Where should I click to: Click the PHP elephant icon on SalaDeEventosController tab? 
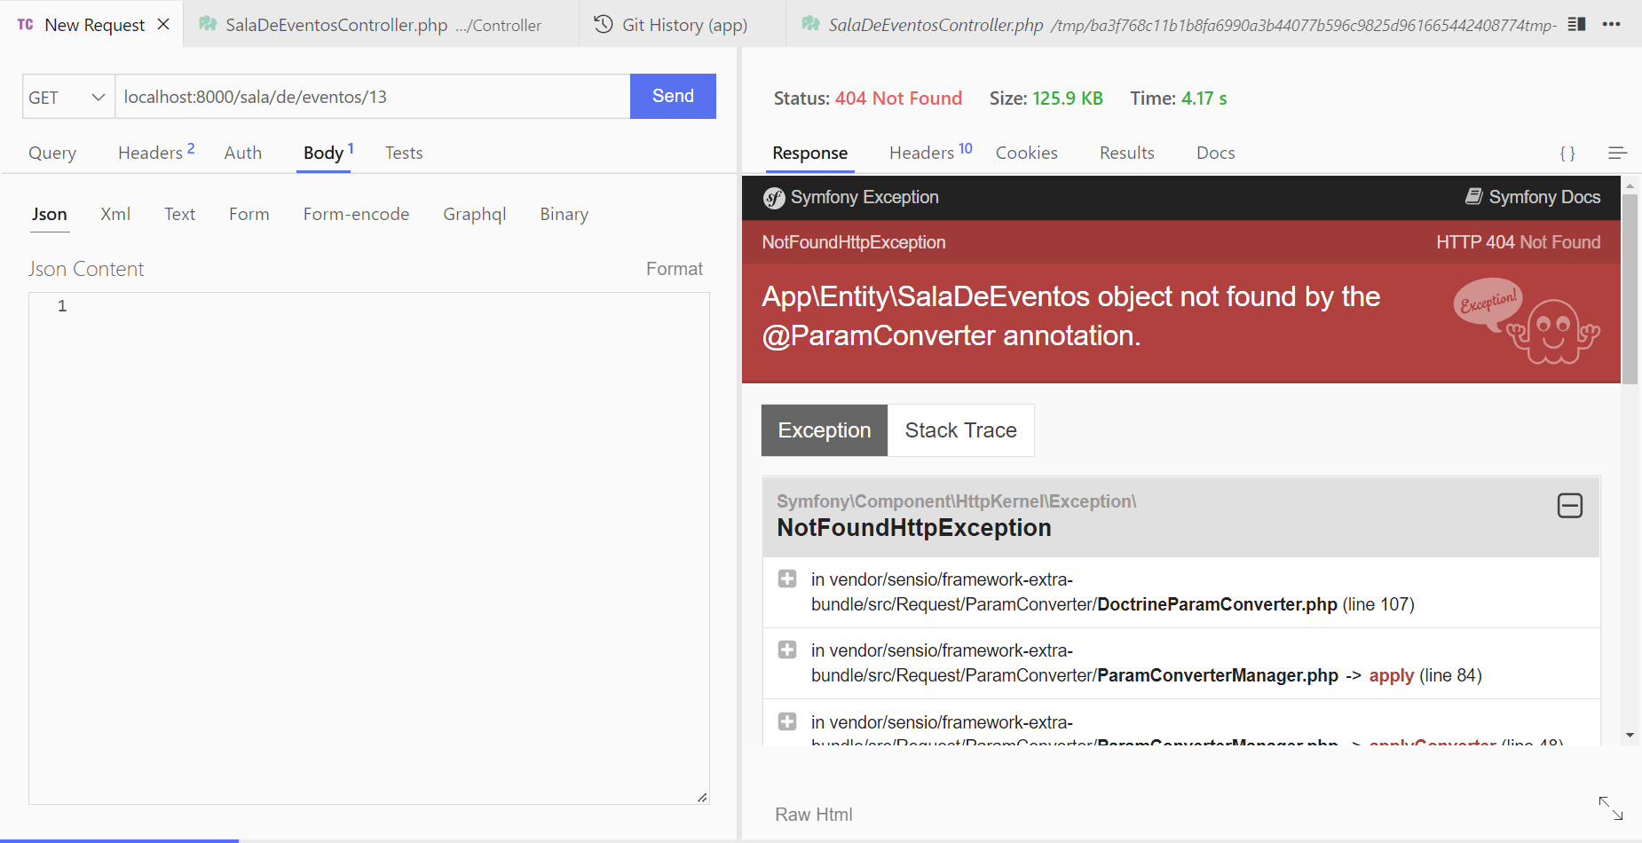point(208,24)
